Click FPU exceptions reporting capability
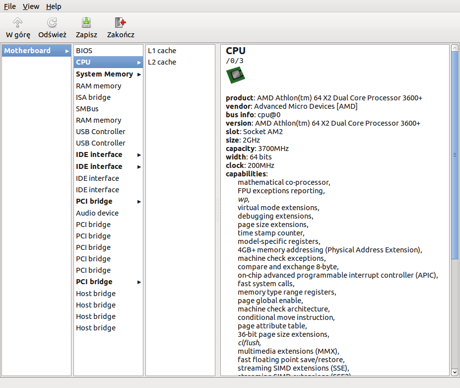Viewport: 460px width, 388px height. [281, 191]
